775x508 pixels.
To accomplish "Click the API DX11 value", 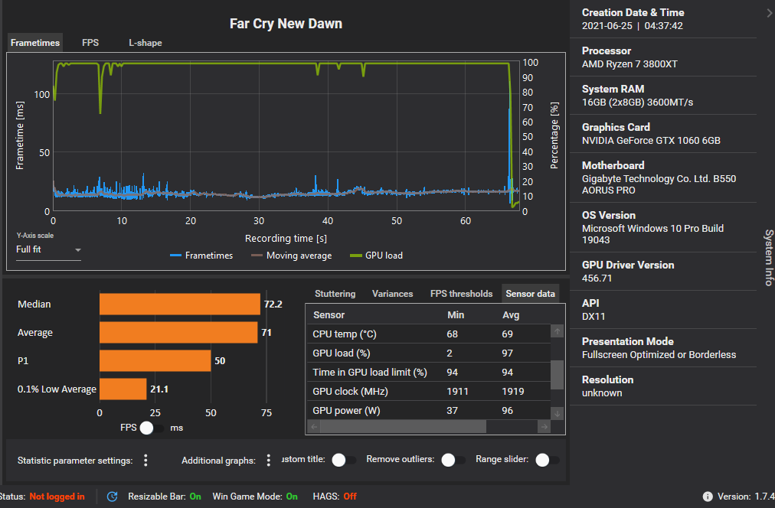I will 594,317.
